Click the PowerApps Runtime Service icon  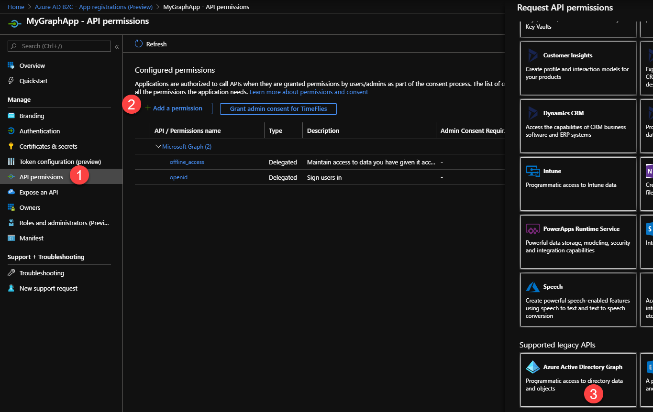pos(533,229)
